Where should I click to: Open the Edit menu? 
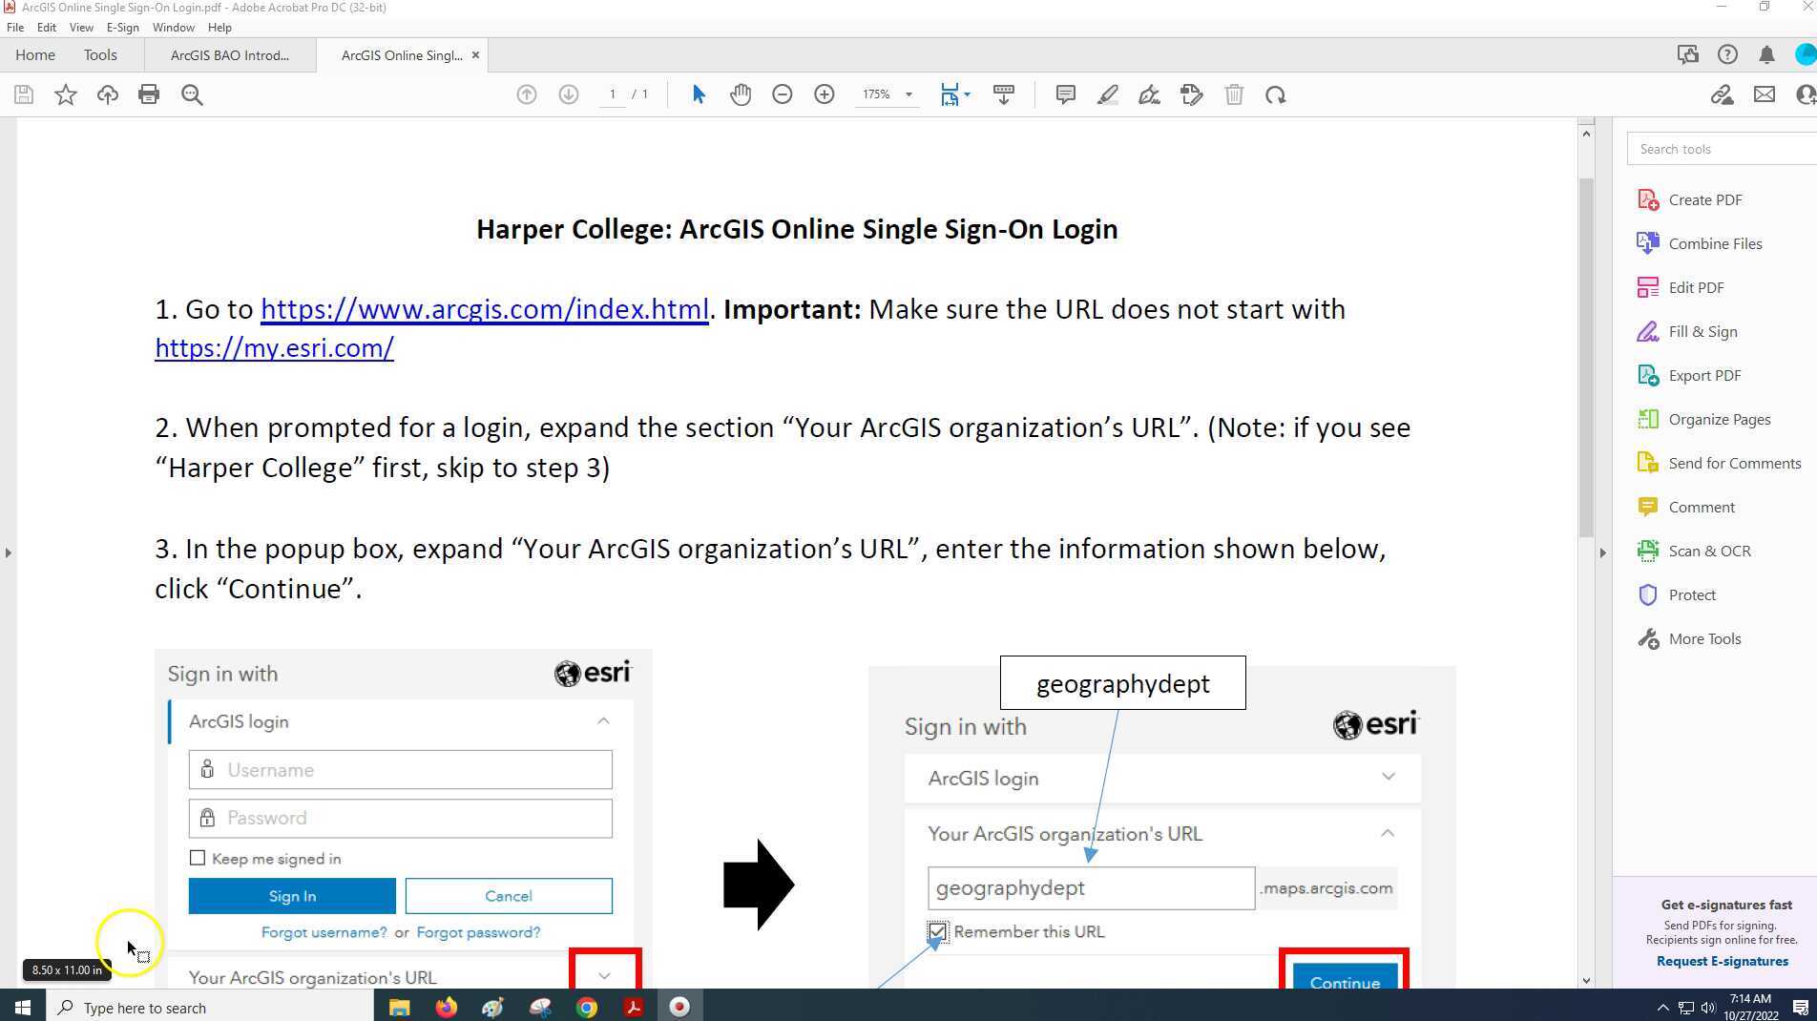tap(46, 27)
